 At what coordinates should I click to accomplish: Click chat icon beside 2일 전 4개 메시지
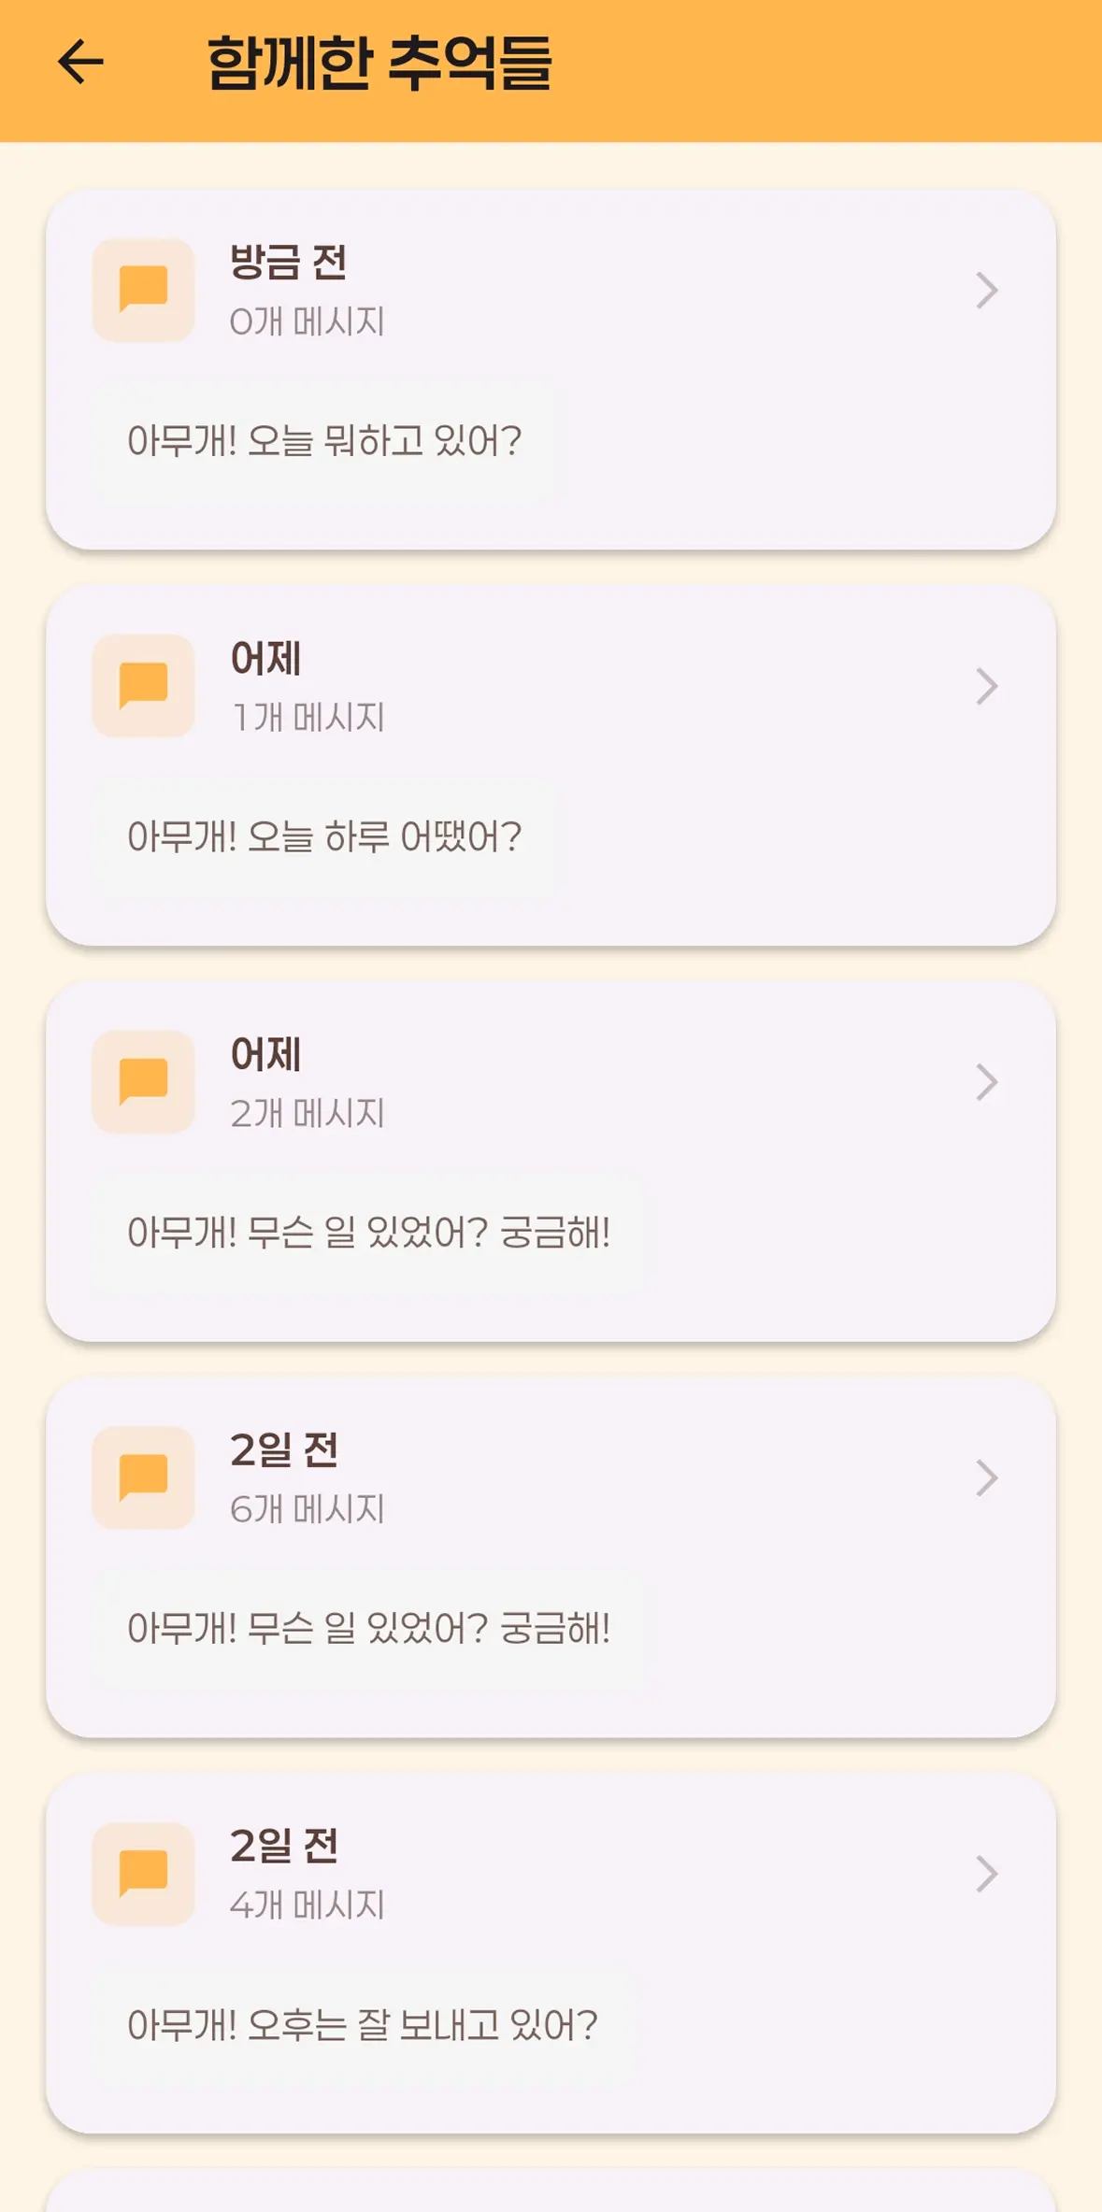tap(143, 1873)
